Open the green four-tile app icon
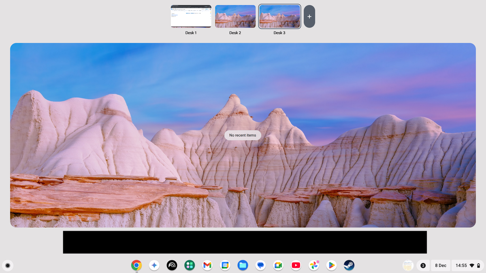The image size is (486, 273). pos(190,265)
